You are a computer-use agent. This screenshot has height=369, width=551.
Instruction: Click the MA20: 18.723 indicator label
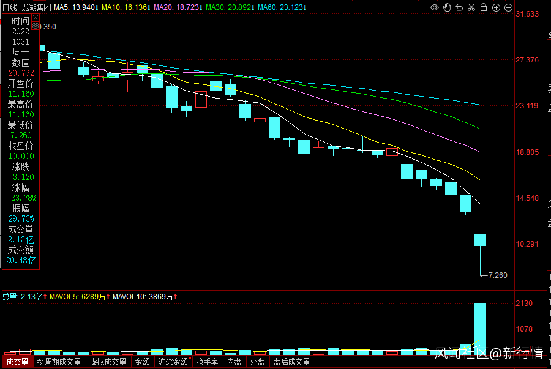pos(178,7)
